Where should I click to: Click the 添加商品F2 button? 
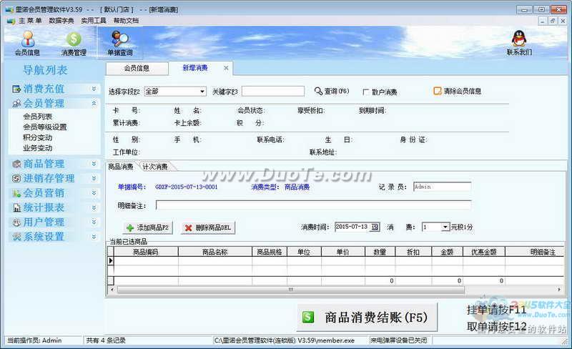click(148, 228)
